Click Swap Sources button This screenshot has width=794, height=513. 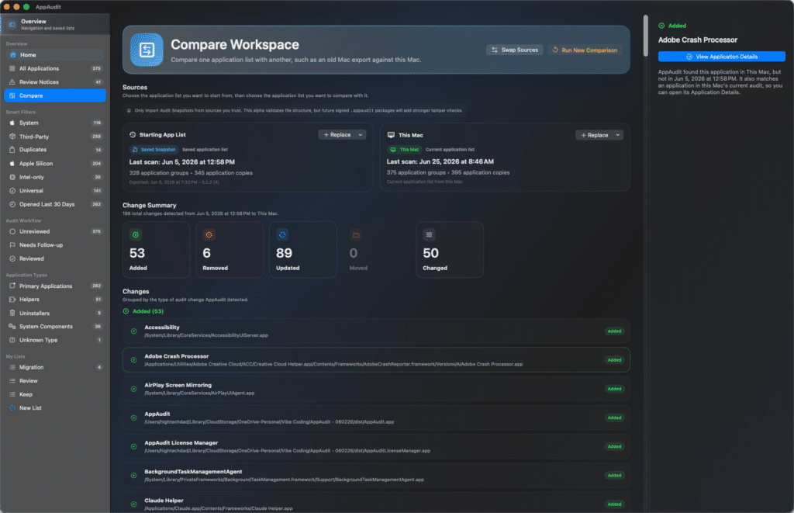click(515, 50)
